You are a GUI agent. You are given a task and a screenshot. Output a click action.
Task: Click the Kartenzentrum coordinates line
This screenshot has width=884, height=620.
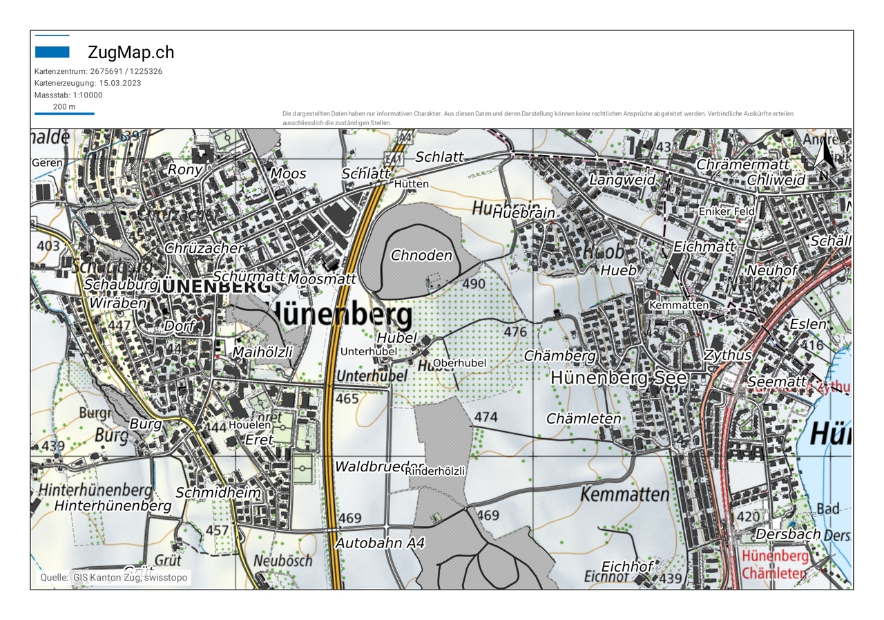pos(98,71)
